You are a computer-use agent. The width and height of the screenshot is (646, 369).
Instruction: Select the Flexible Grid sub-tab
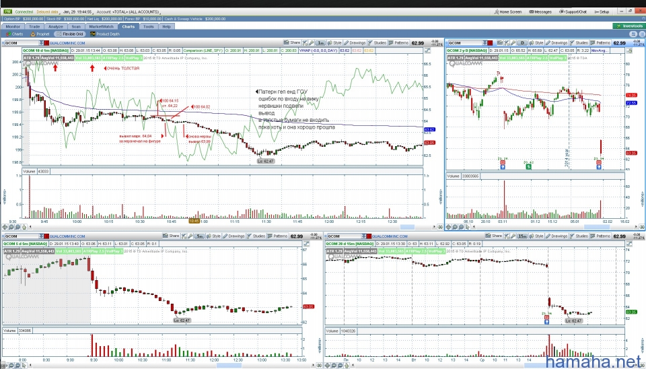[70, 34]
